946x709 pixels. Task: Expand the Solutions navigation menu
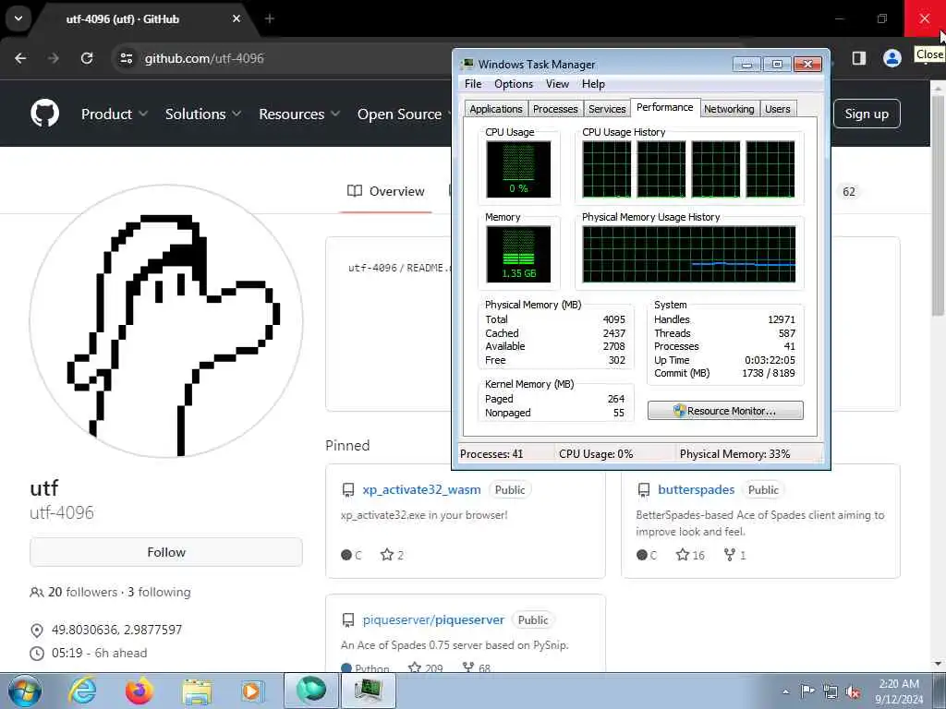tap(202, 114)
